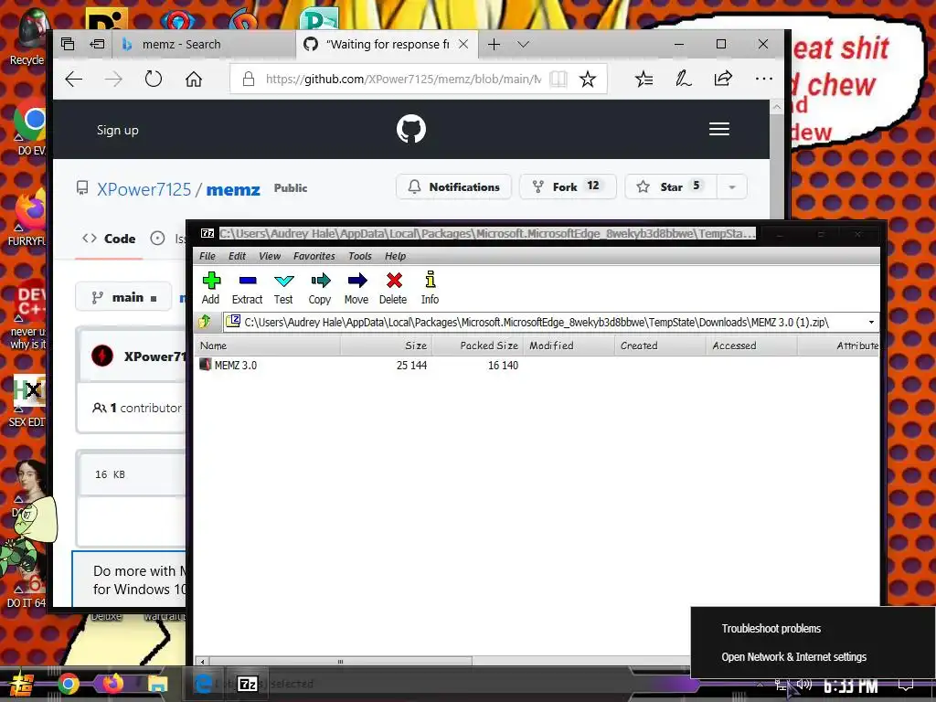The height and width of the screenshot is (702, 936).
Task: Open Network & Internet settings
Action: (794, 656)
